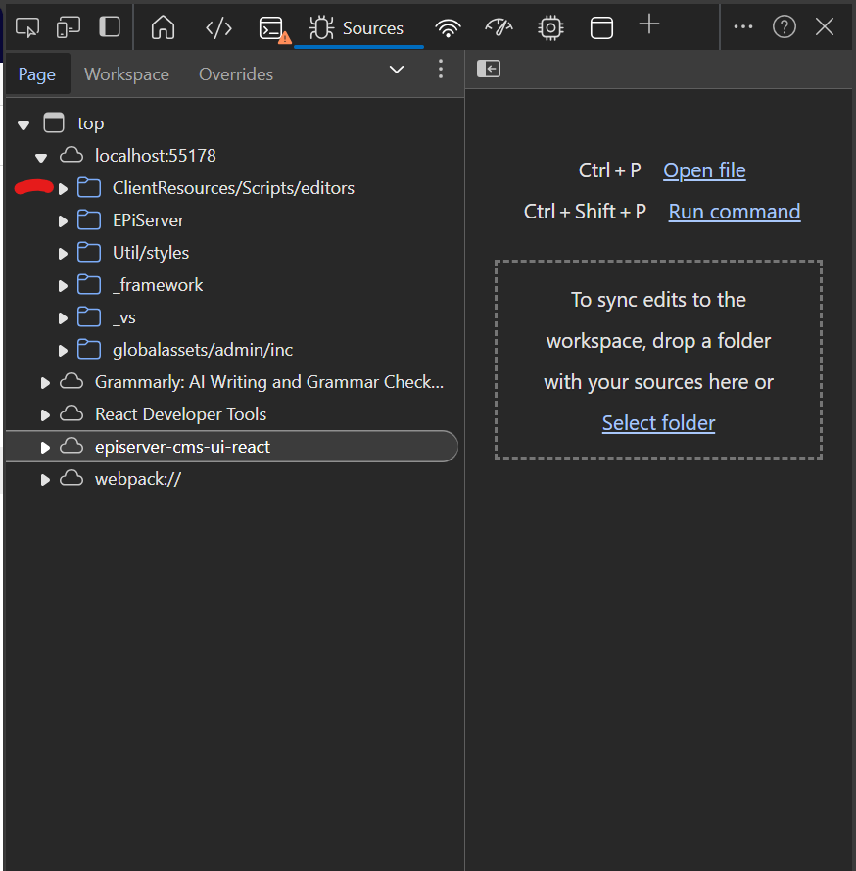Expand the ClientResources/Scripts/editors folder
Image resolution: width=856 pixels, height=871 pixels.
[x=64, y=188]
